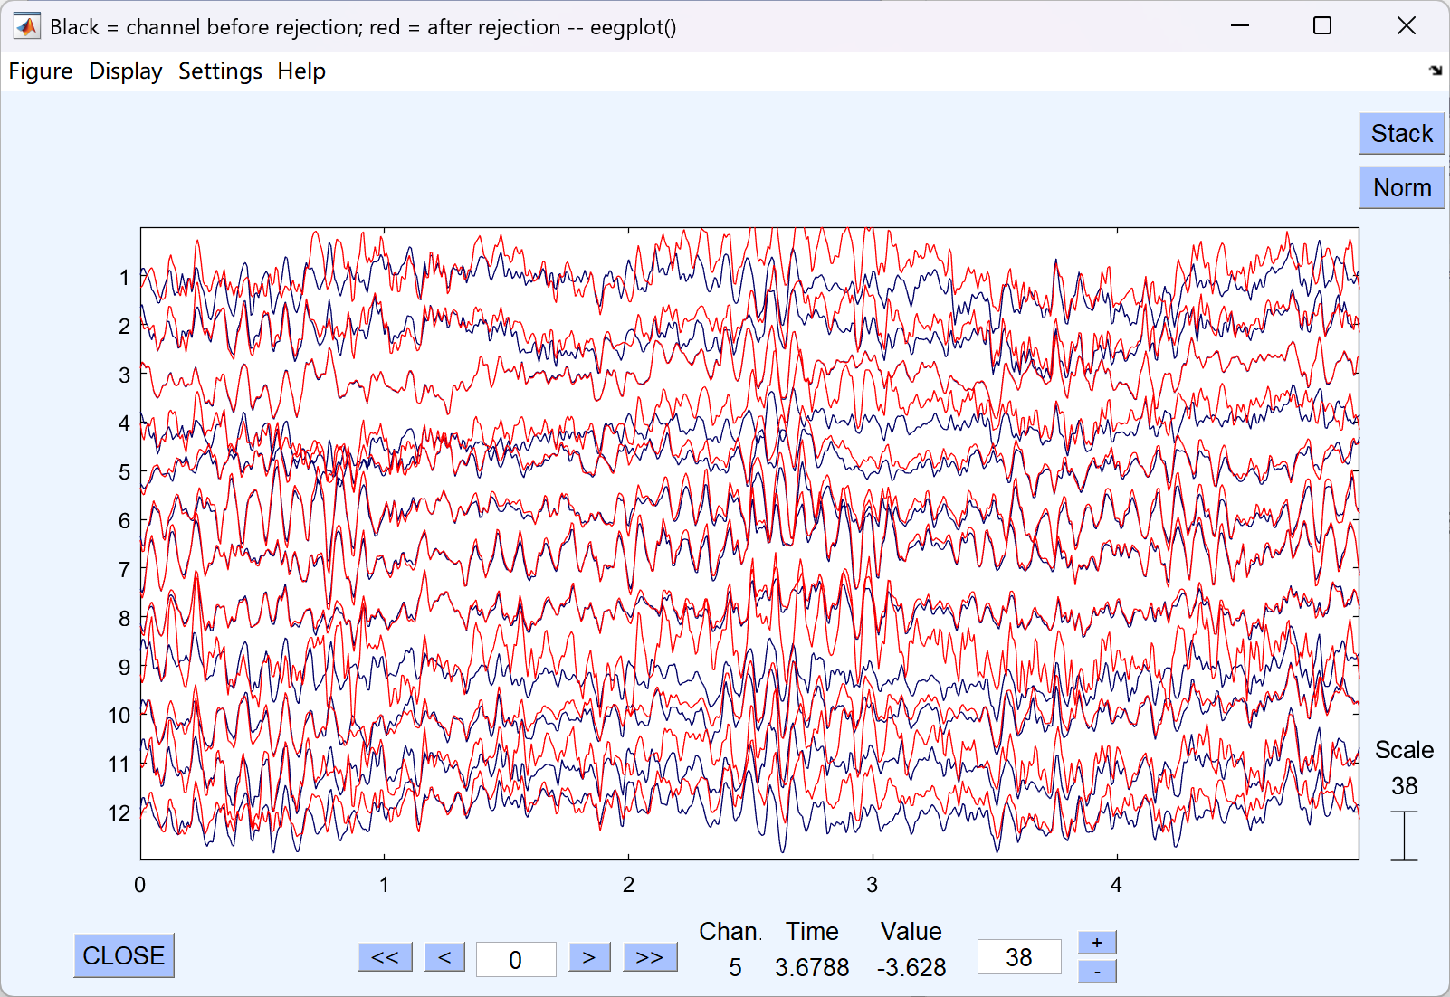Click the Chan. readout label
This screenshot has height=997, width=1450.
click(730, 932)
